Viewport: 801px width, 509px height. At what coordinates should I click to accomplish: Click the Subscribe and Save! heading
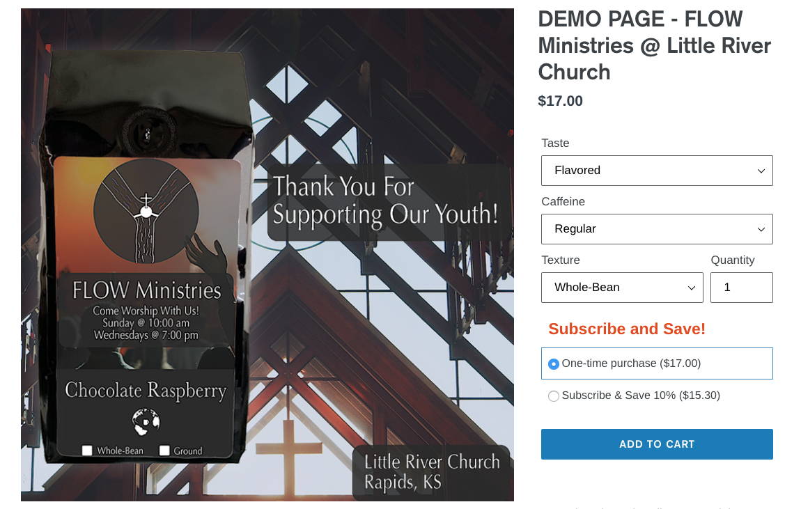point(627,329)
